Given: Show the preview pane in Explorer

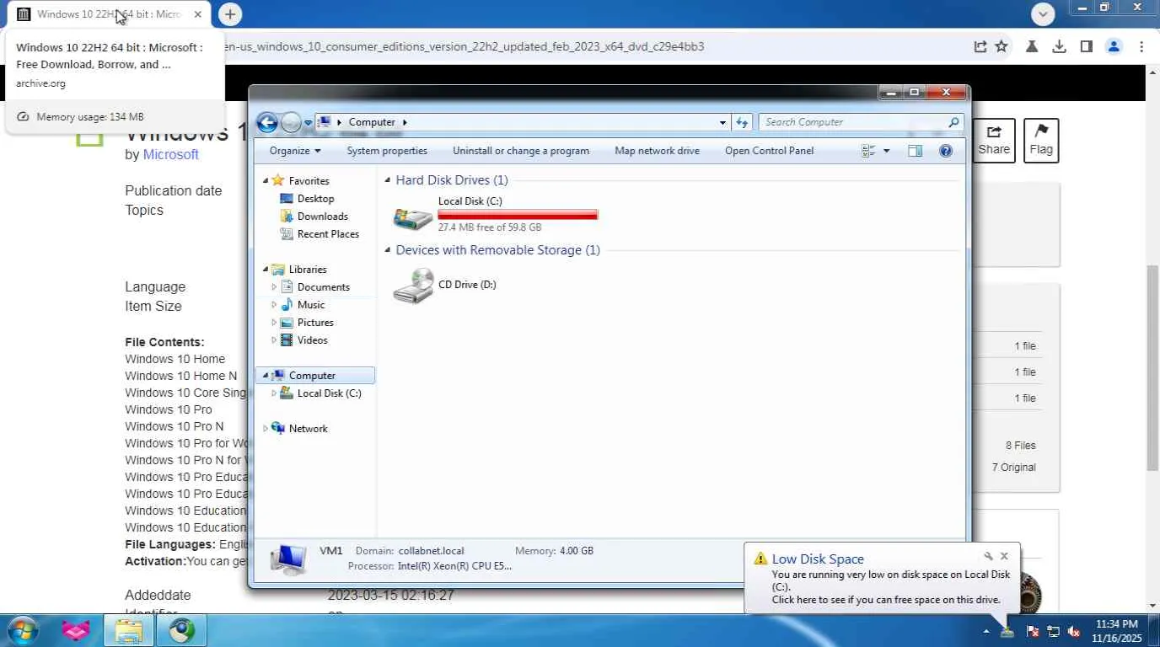Looking at the screenshot, I should (916, 151).
